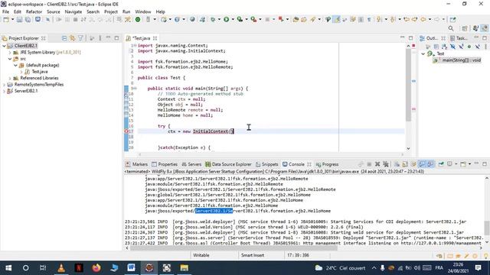Click Remove All Terminated Launches in Console

pyautogui.click(x=386, y=164)
